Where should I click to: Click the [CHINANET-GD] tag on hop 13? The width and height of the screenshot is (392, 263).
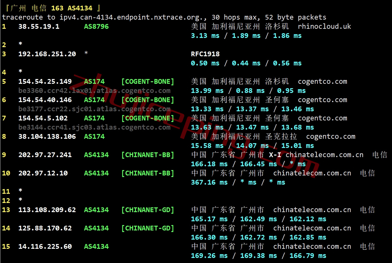tap(148, 210)
